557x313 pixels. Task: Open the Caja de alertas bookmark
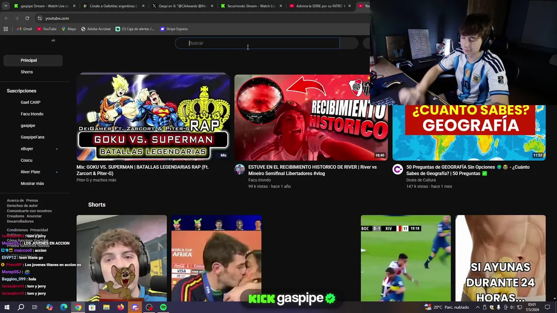(x=135, y=29)
